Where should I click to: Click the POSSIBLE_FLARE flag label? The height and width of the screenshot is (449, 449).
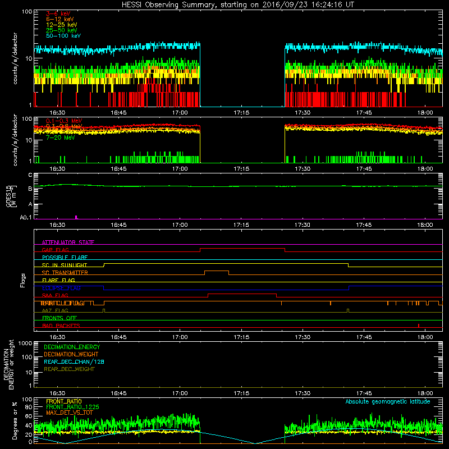pos(65,258)
